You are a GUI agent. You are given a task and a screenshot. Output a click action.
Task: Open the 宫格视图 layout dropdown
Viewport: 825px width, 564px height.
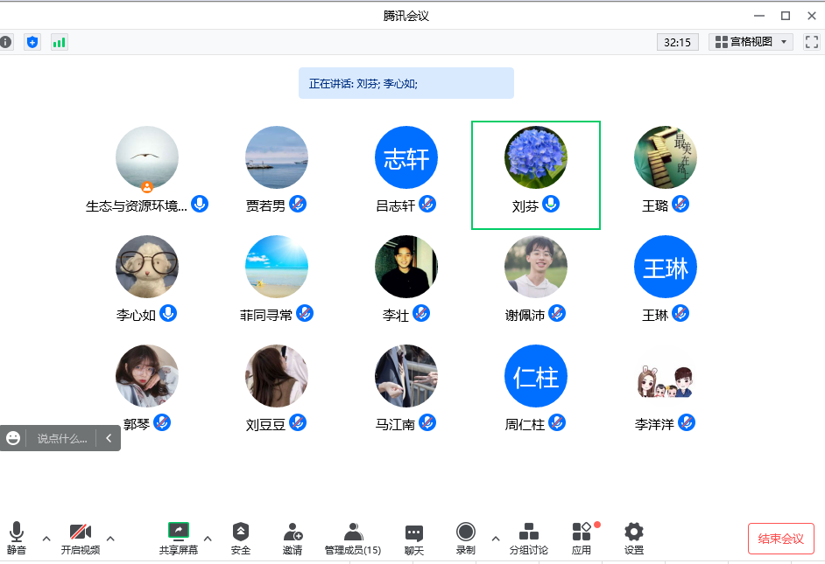pyautogui.click(x=751, y=42)
